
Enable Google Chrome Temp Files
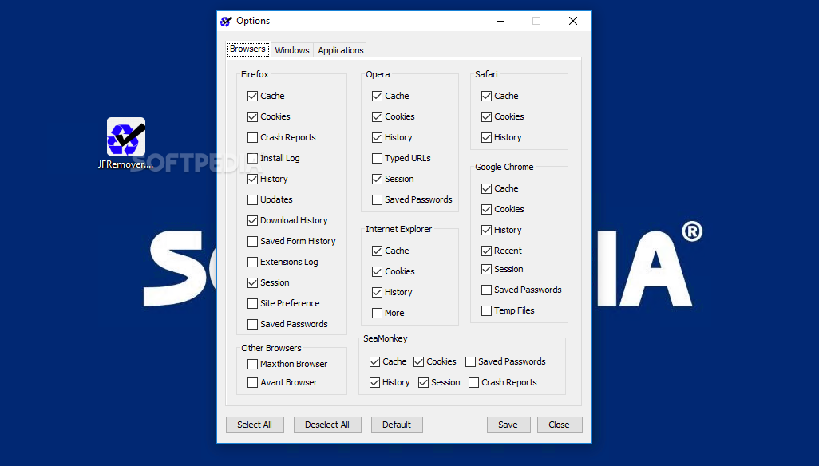click(x=486, y=310)
